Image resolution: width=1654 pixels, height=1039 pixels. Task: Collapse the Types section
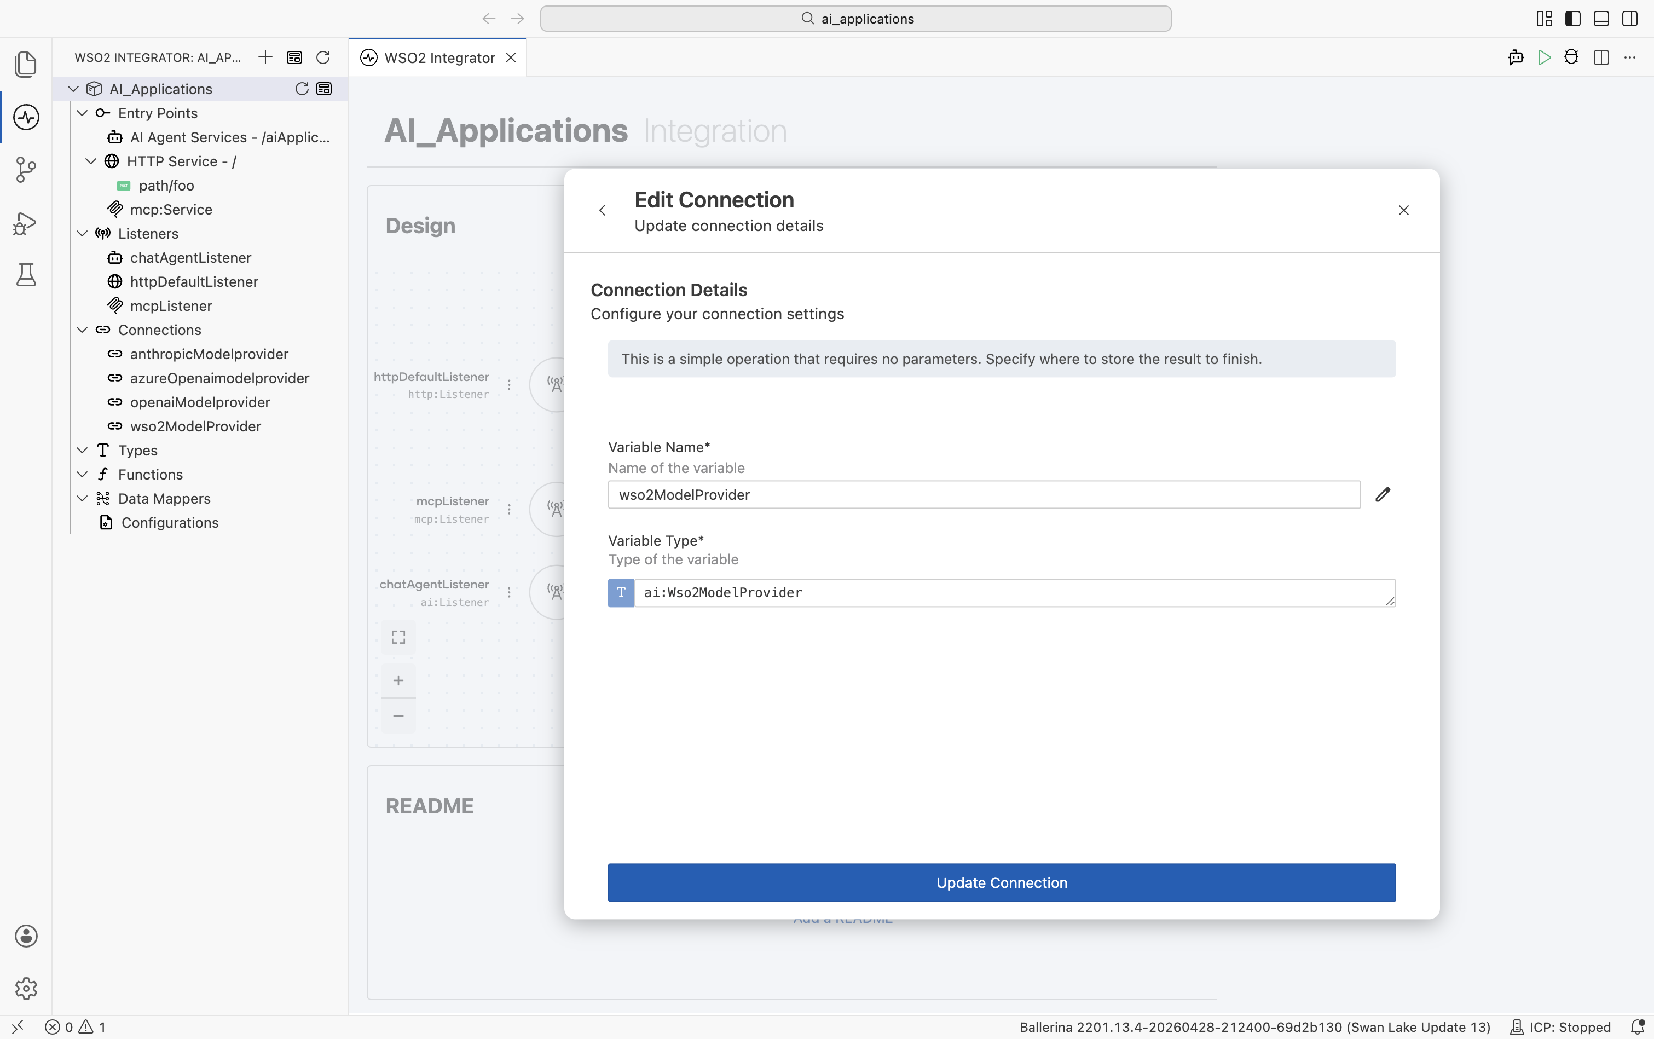click(83, 450)
